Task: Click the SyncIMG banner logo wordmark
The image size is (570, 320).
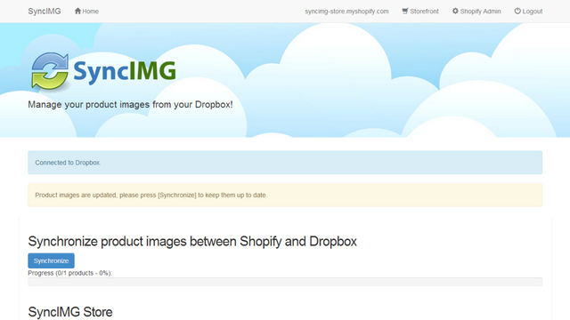Action: [x=125, y=71]
